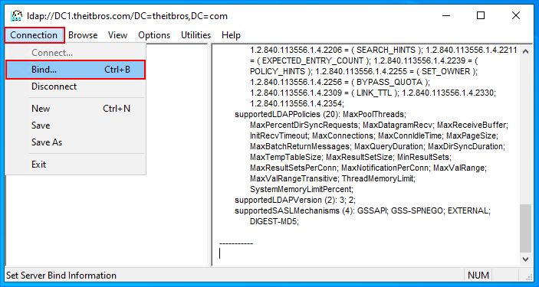Close the LDP window
The image size is (539, 287).
coord(516,15)
